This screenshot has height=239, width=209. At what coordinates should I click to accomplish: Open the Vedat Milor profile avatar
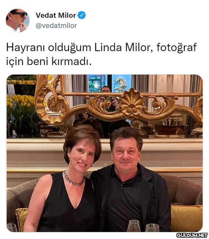[18, 21]
